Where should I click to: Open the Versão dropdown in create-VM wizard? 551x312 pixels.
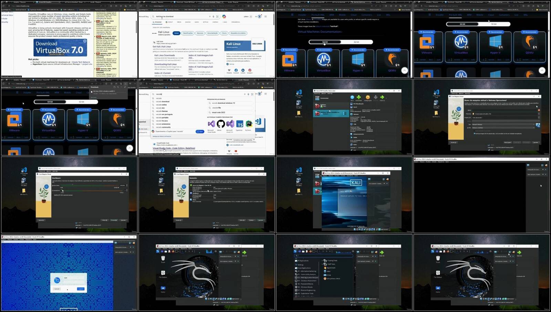pos(504,128)
